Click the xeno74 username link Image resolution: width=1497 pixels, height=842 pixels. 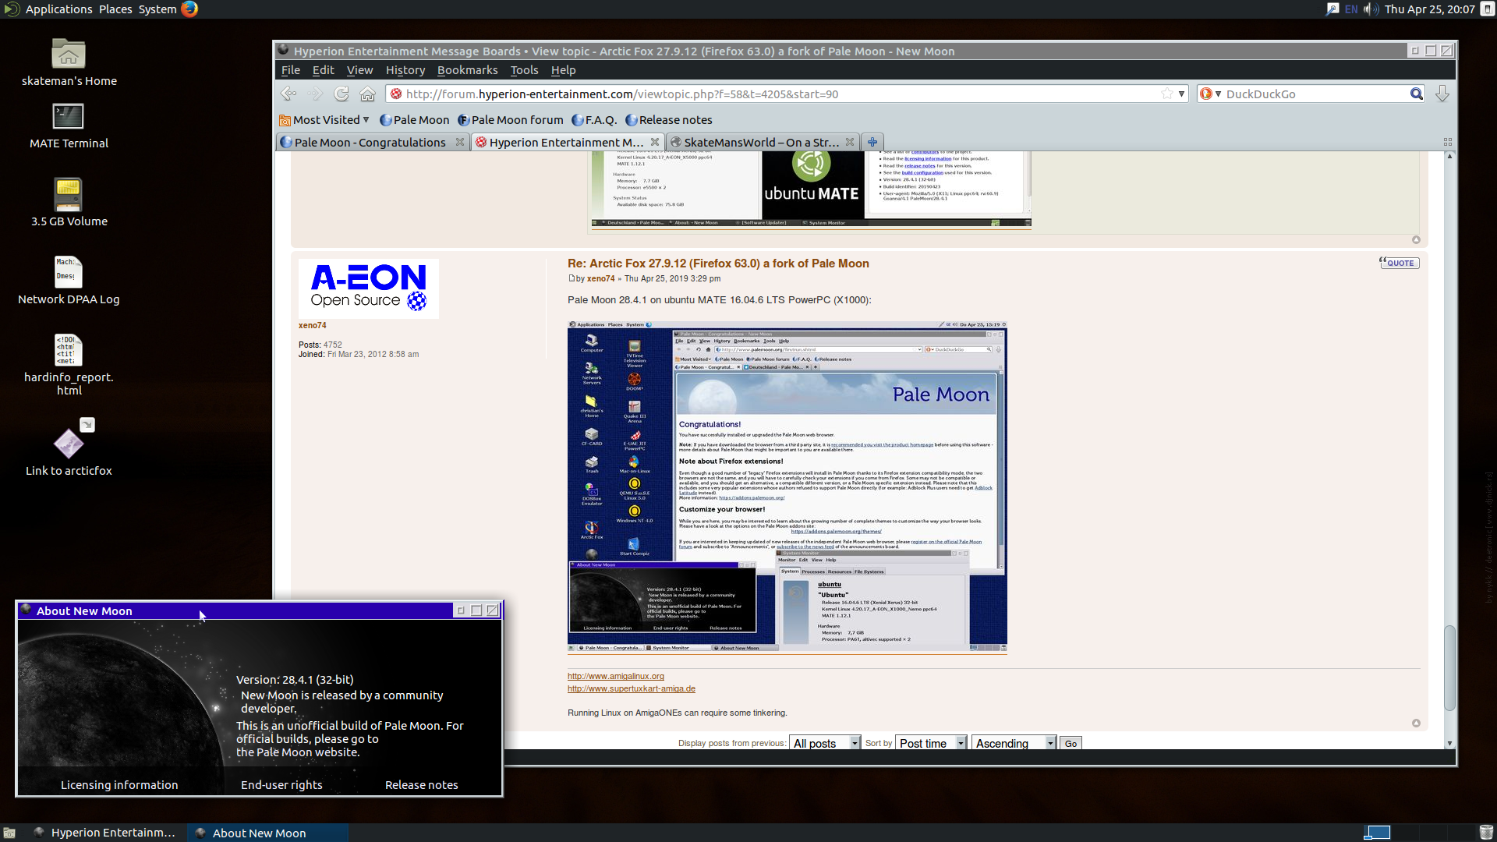click(x=313, y=325)
